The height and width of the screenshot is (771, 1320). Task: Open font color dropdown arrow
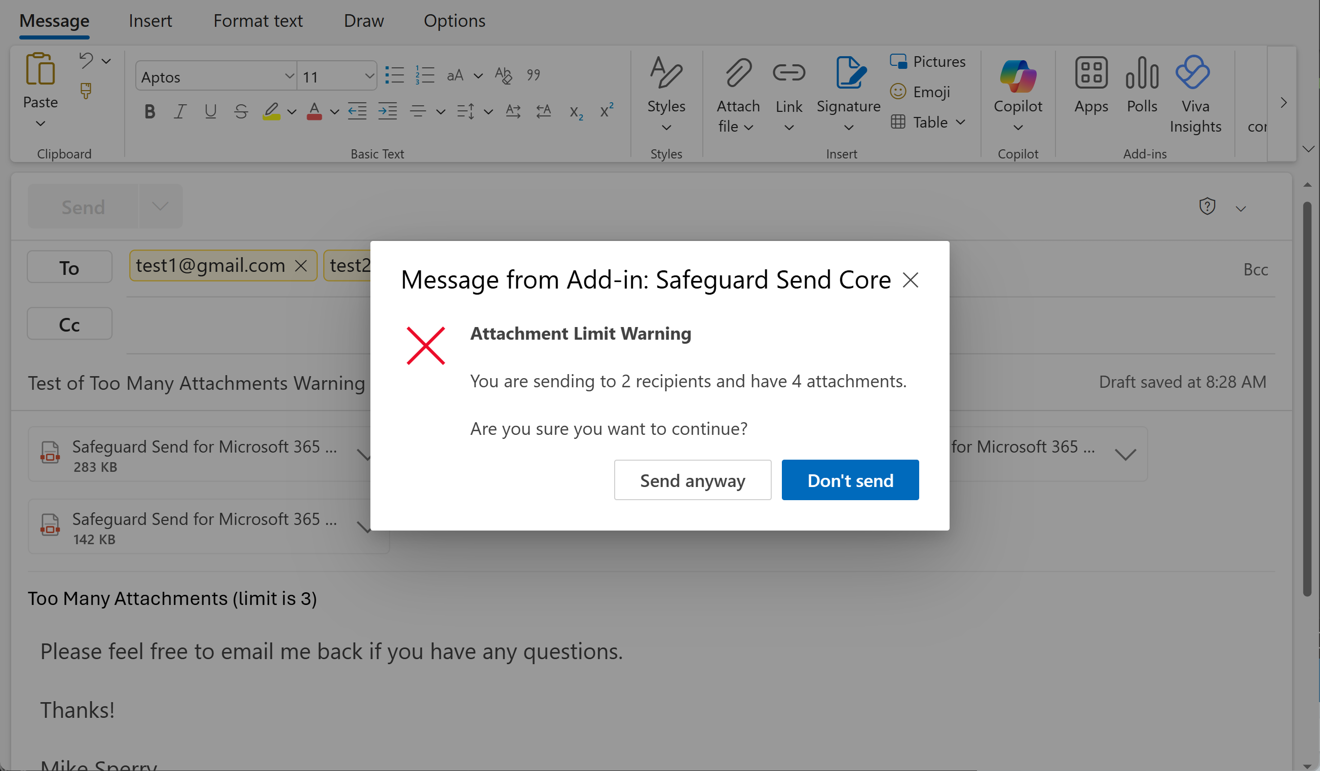(x=334, y=111)
